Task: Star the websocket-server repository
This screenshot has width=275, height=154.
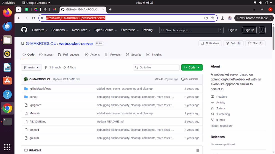Action: 255,43
